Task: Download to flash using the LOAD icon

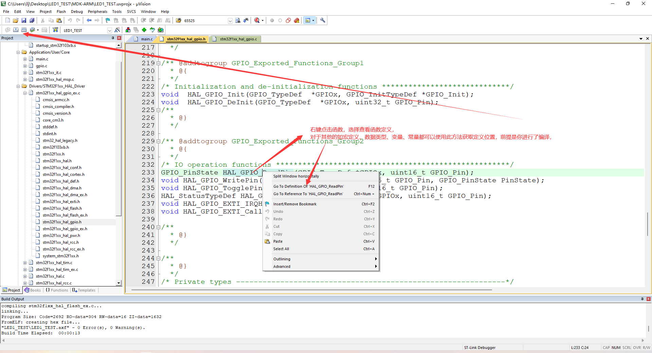Action: click(x=55, y=30)
